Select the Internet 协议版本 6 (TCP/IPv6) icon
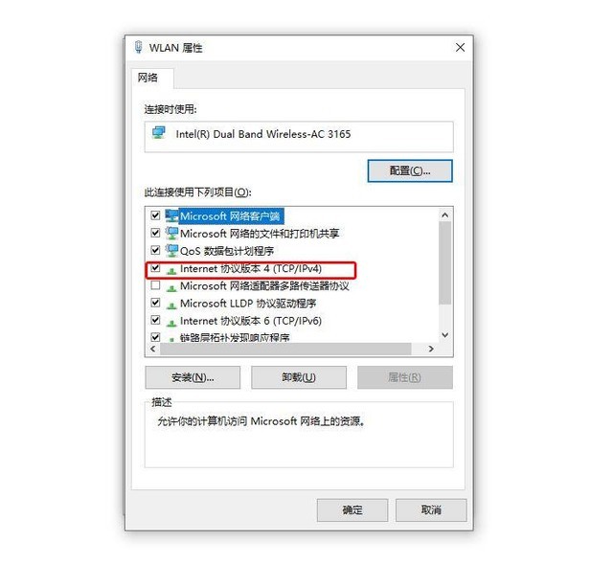The image size is (613, 565). pyautogui.click(x=171, y=322)
